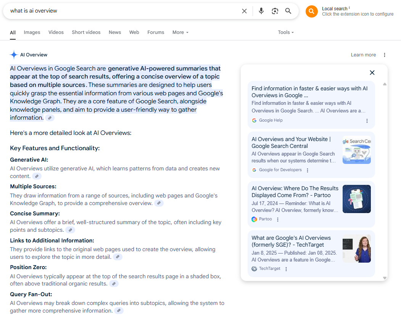Switch to the Short videos tab
The width and height of the screenshot is (401, 316).
(86, 32)
